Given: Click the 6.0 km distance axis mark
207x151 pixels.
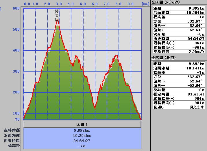Looking at the screenshot, I should (95, 4).
